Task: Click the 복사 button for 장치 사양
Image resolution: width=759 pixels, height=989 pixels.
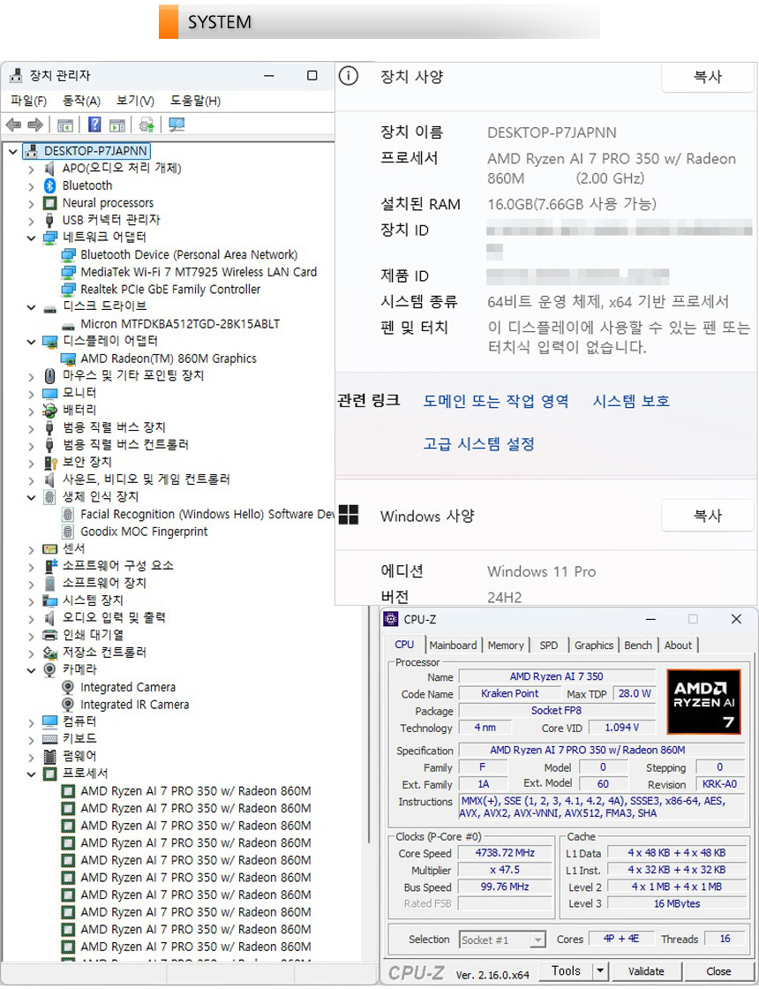Action: click(x=707, y=77)
